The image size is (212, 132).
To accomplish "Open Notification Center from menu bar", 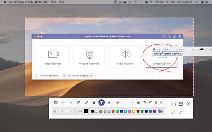I will [x=207, y=2].
